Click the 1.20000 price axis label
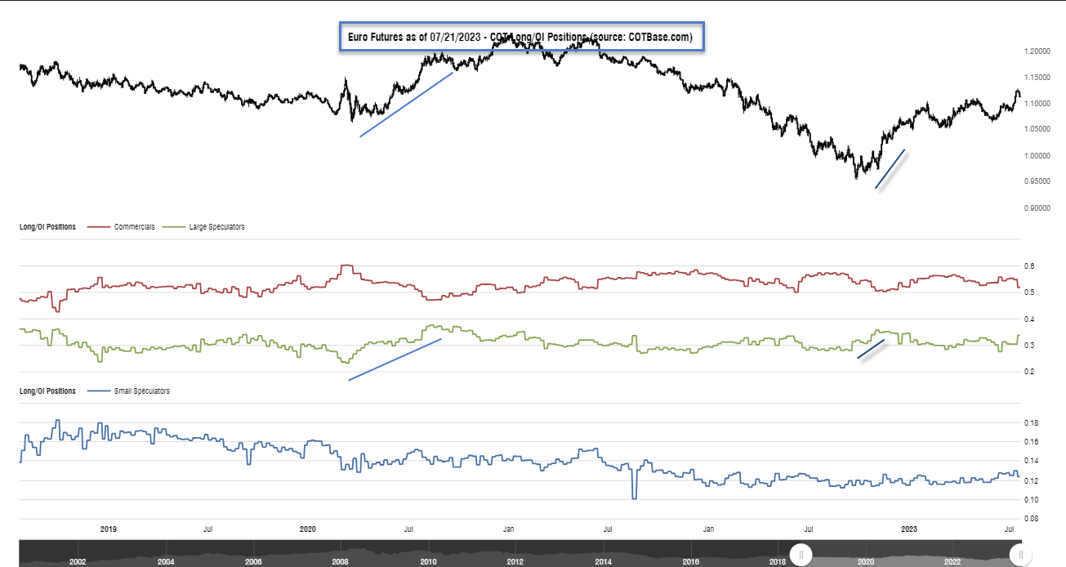Image resolution: width=1066 pixels, height=567 pixels. [1037, 51]
